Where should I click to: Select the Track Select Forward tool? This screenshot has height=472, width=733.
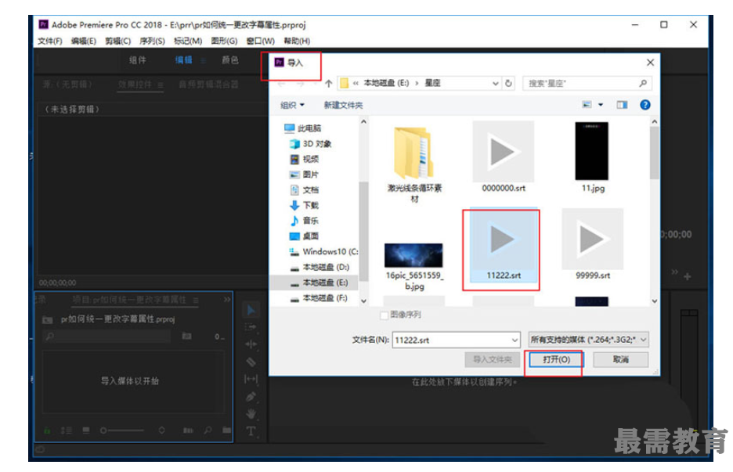coord(251,327)
